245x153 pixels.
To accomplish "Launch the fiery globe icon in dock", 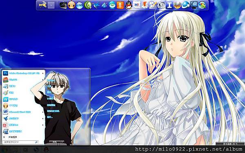I will (x=178, y=5).
